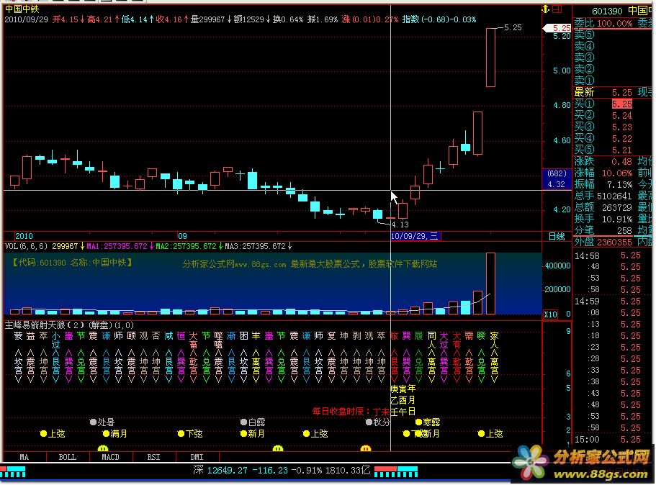Click the 换手 10.91% value

(617, 219)
